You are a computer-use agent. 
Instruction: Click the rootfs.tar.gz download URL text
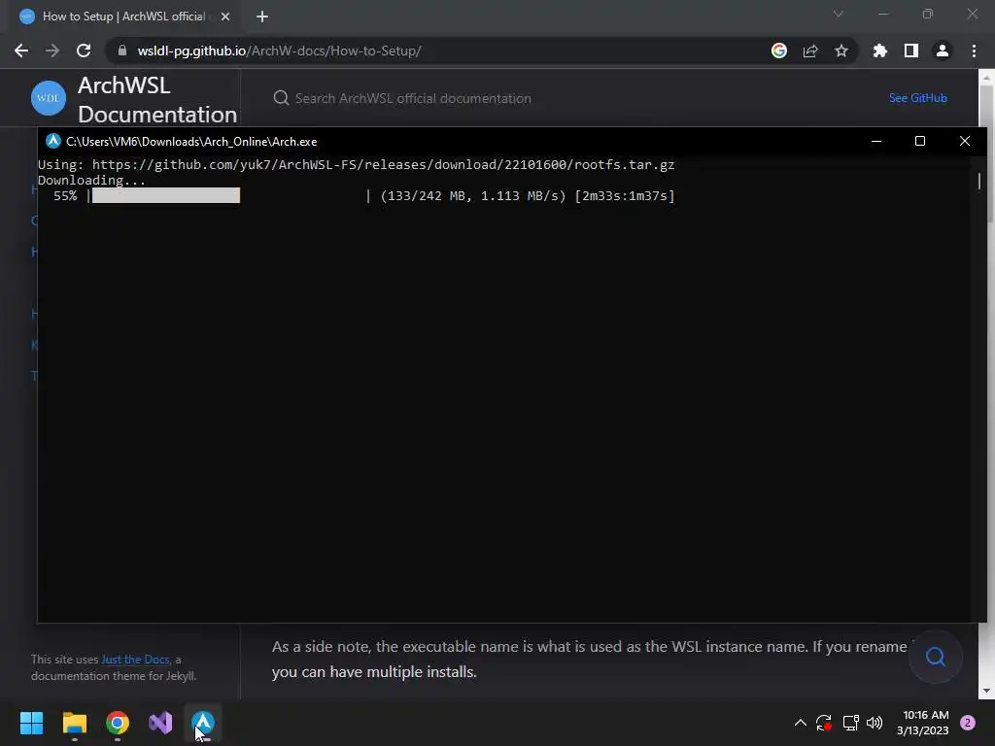(383, 164)
